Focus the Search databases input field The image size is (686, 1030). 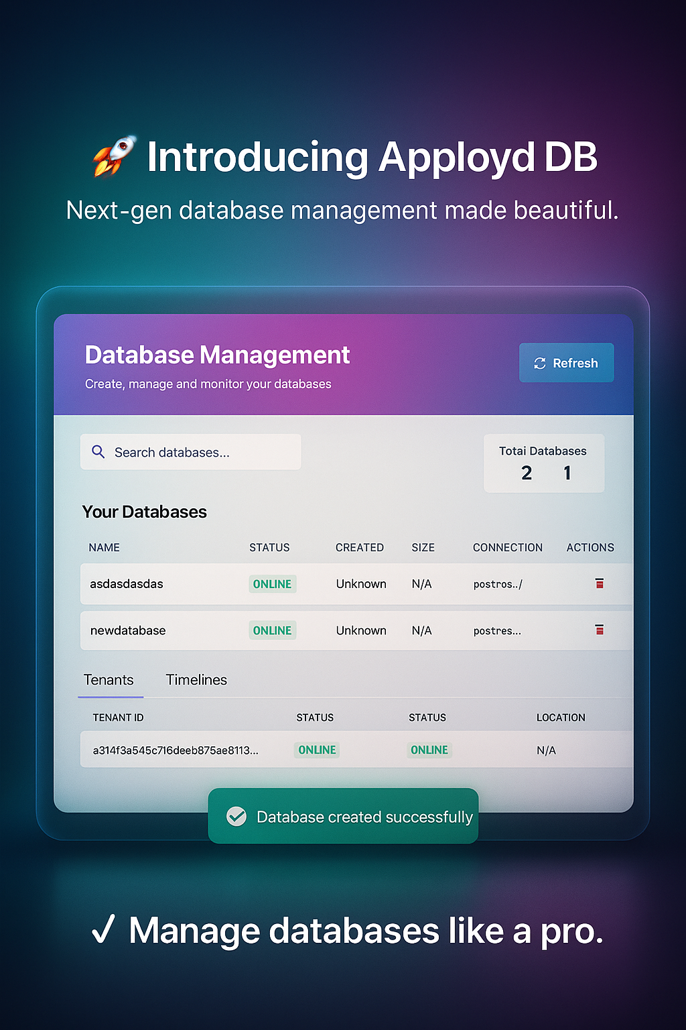(x=201, y=453)
